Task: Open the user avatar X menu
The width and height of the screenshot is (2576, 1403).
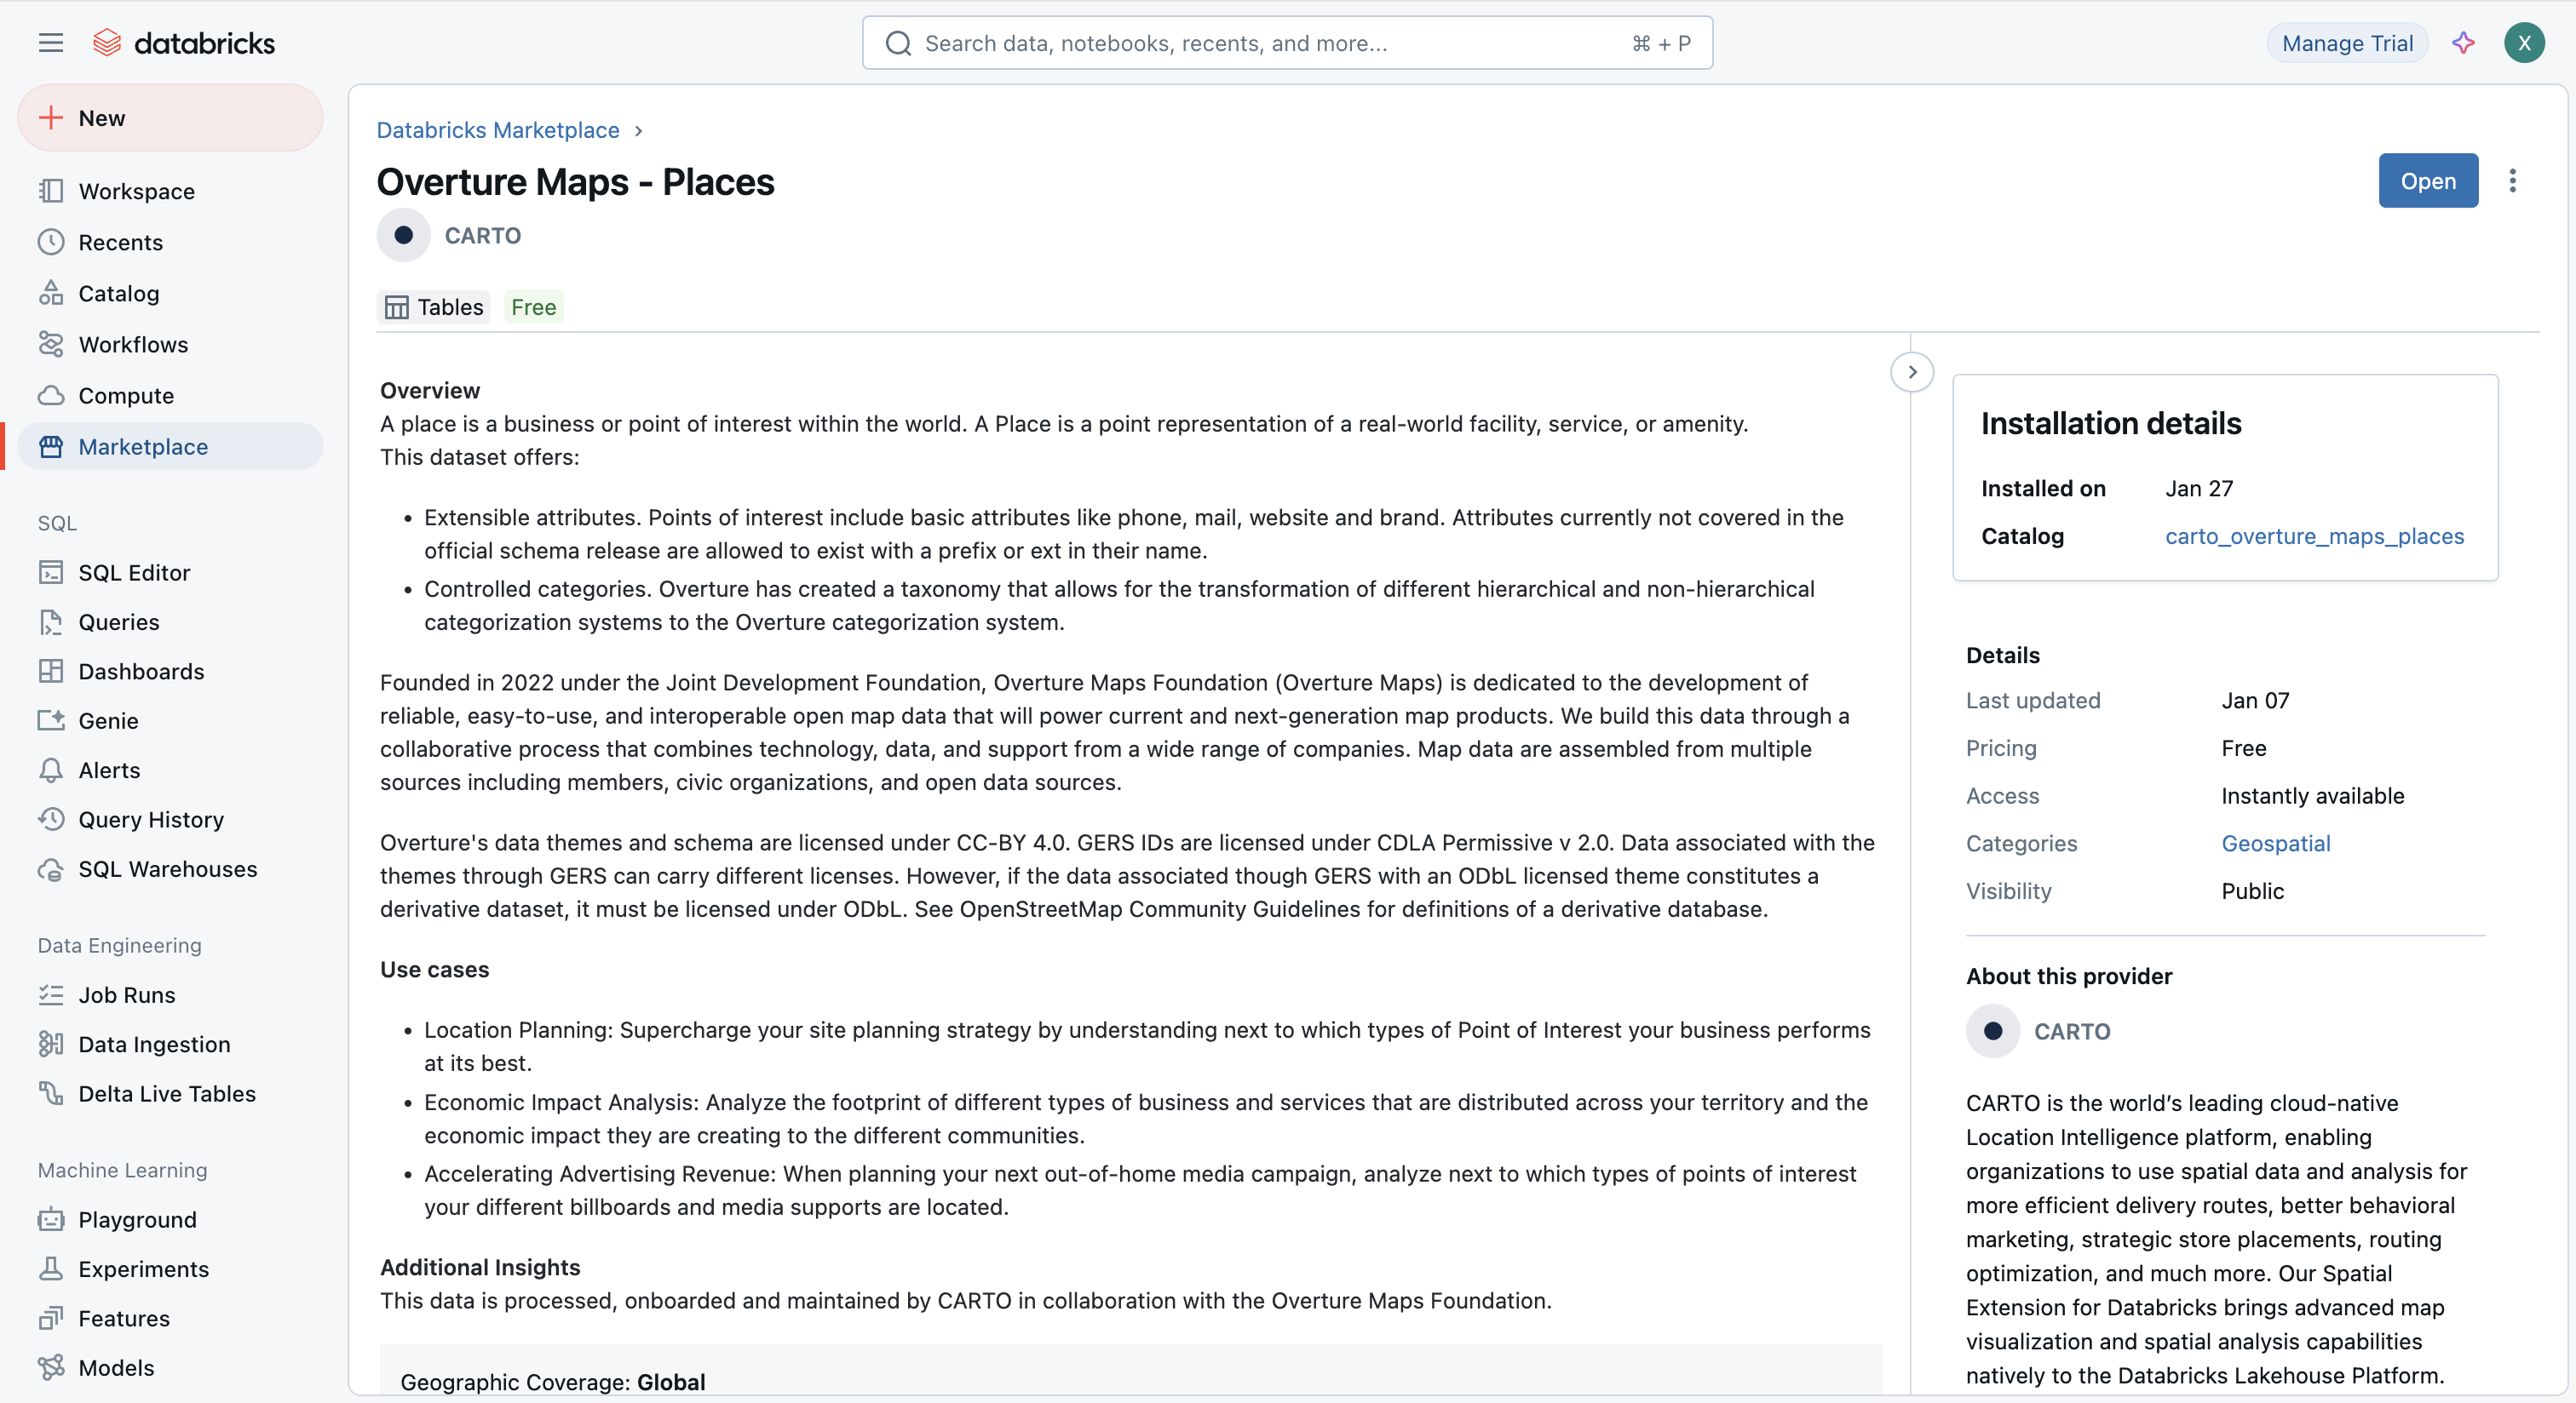Action: point(2524,43)
